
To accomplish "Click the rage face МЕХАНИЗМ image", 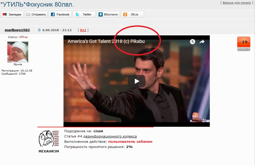I will click(x=49, y=139).
